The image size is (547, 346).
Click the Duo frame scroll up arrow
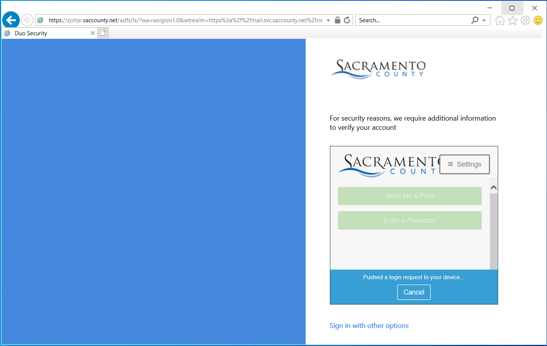point(493,188)
